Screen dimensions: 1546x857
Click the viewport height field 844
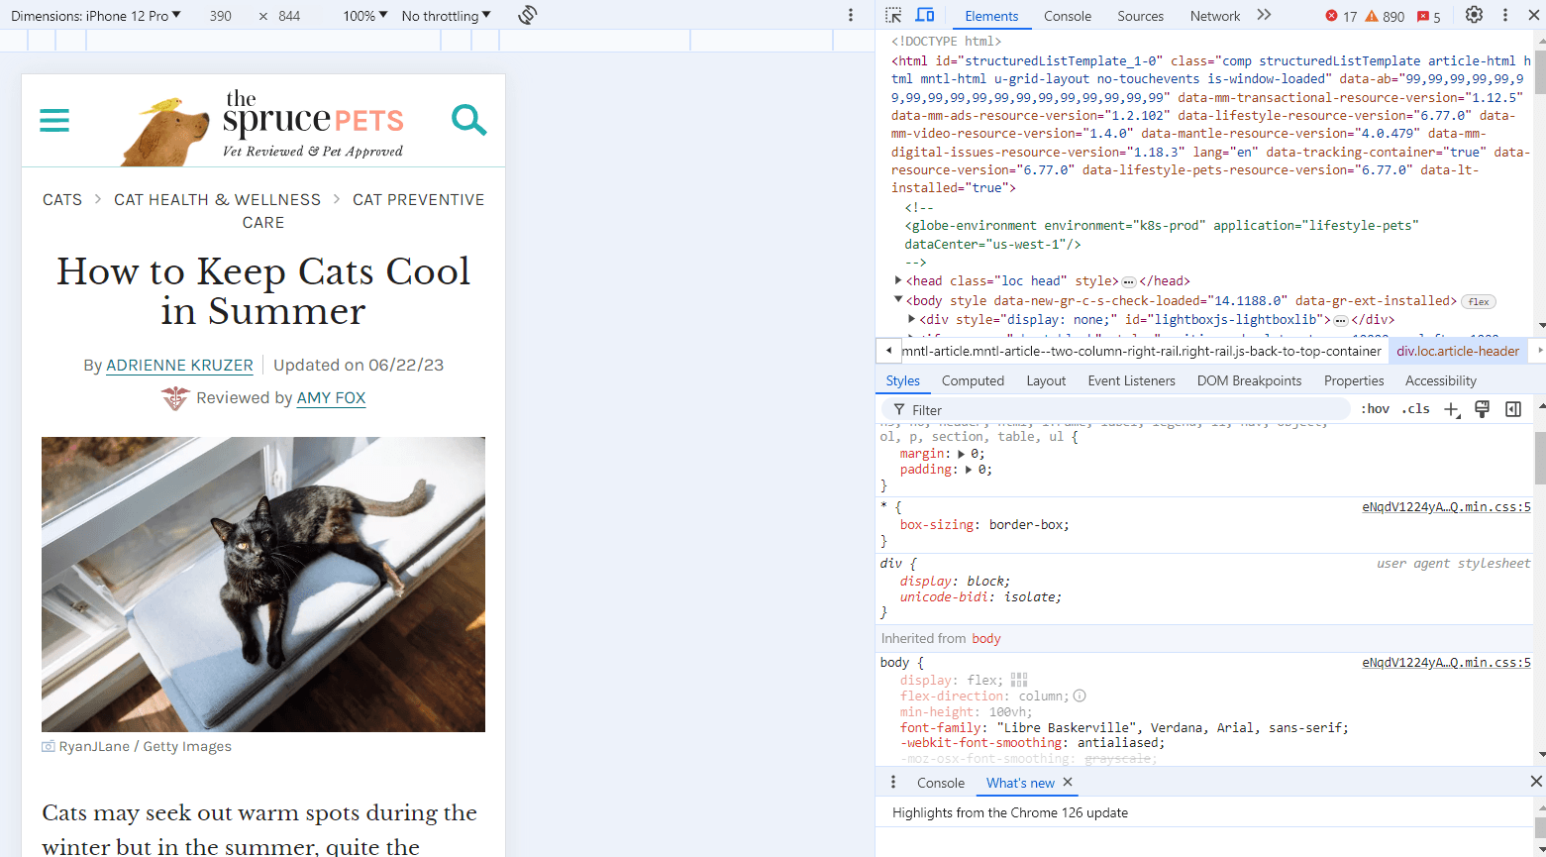[x=289, y=16]
